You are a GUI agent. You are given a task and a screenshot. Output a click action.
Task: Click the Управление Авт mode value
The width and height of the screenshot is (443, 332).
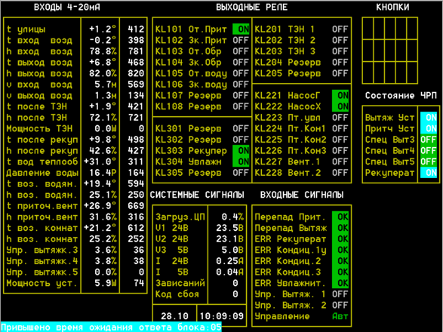click(x=340, y=316)
